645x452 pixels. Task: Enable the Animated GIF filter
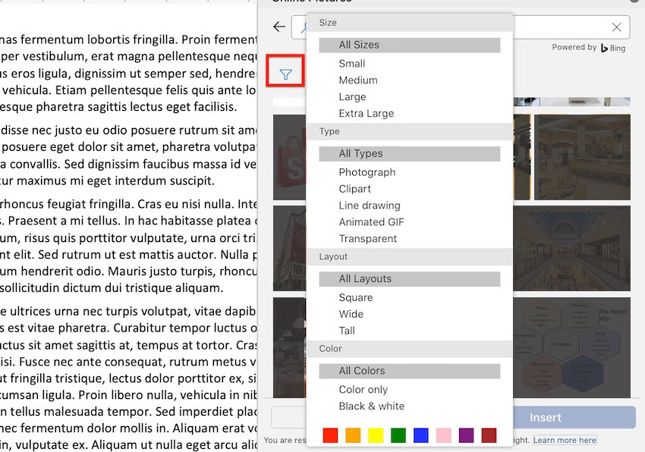[372, 221]
